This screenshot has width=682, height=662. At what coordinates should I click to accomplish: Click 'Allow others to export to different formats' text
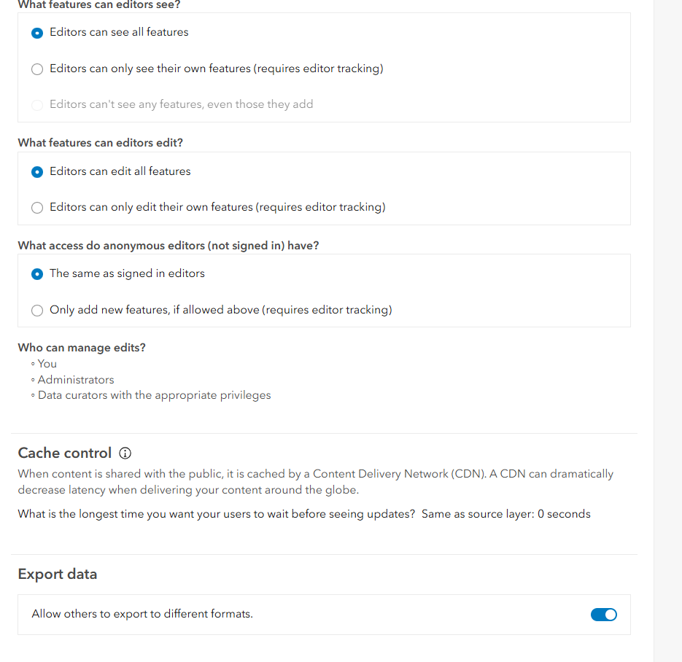(x=142, y=614)
